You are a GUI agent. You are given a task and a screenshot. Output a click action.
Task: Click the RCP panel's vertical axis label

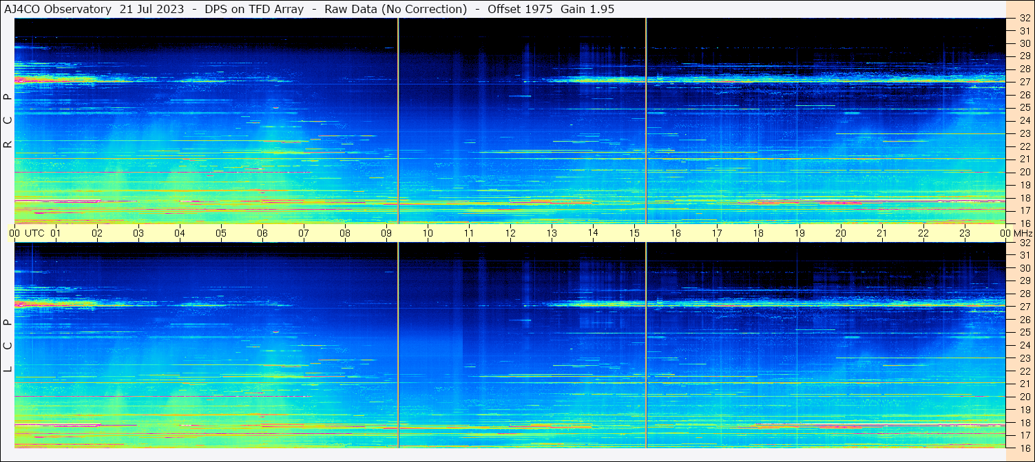pos(8,121)
